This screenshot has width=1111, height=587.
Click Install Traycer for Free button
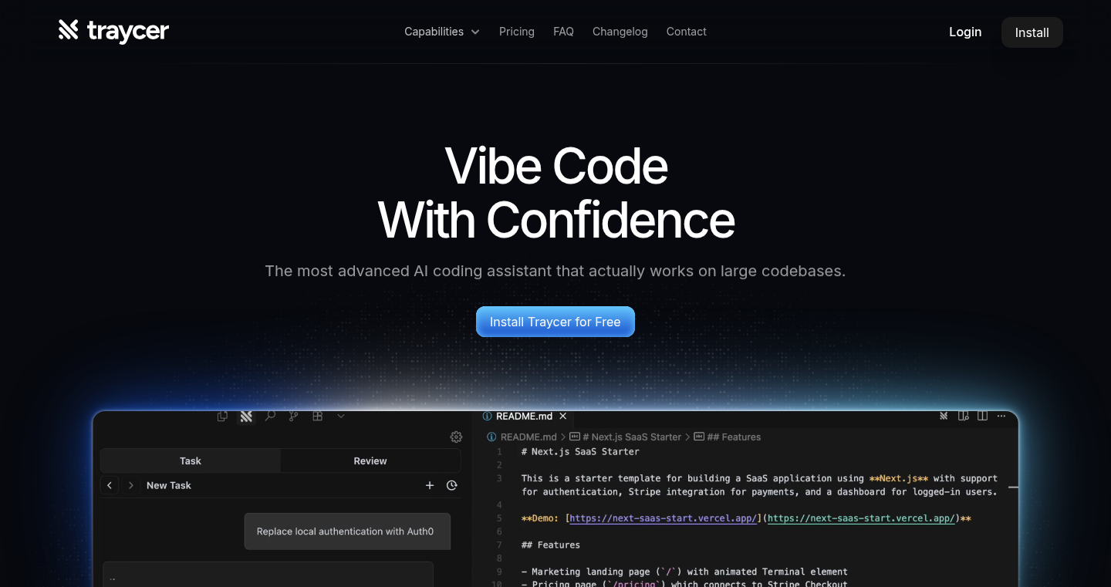click(555, 322)
